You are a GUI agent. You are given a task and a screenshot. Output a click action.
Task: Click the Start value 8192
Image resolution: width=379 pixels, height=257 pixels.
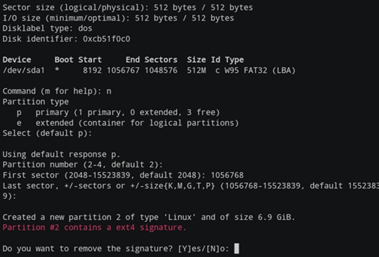click(x=92, y=71)
